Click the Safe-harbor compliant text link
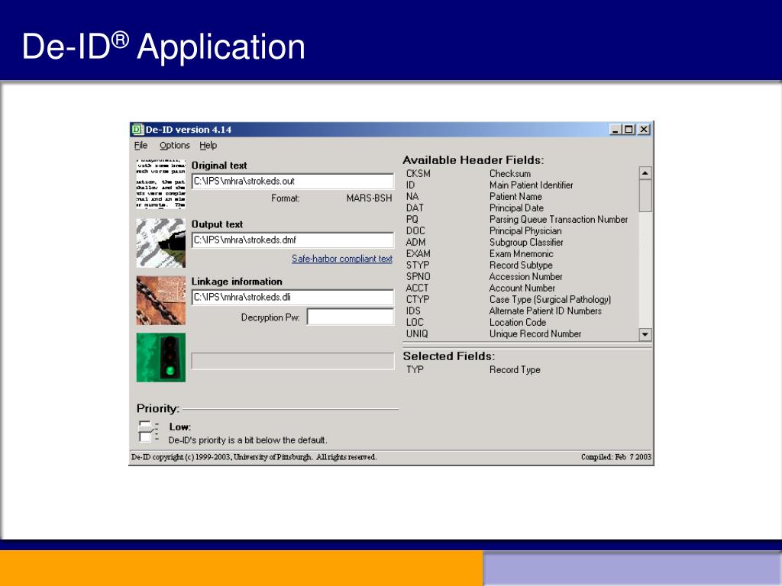Image resolution: width=782 pixels, height=586 pixels. pyautogui.click(x=342, y=259)
